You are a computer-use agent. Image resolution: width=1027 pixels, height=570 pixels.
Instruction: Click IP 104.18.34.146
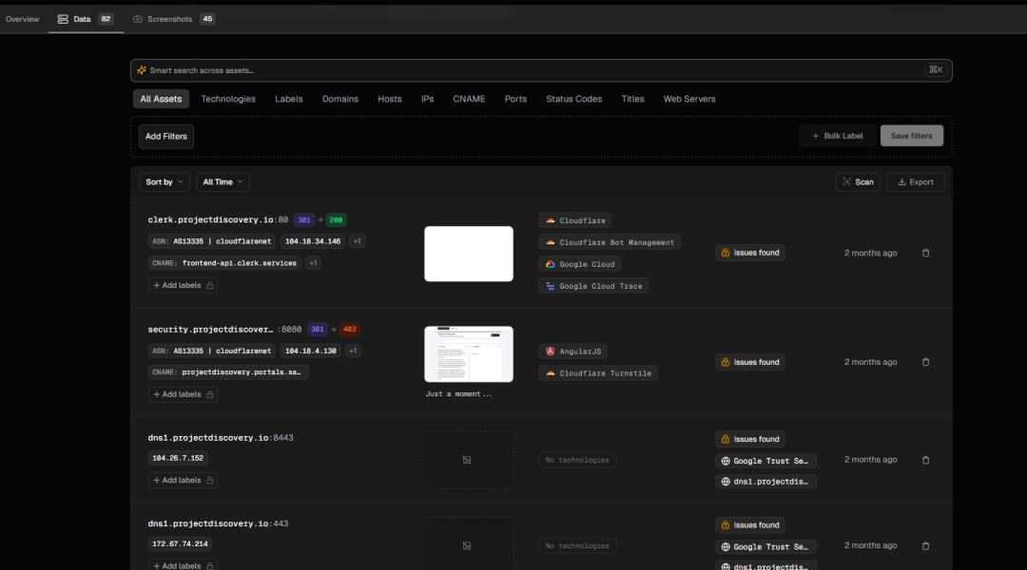(313, 241)
